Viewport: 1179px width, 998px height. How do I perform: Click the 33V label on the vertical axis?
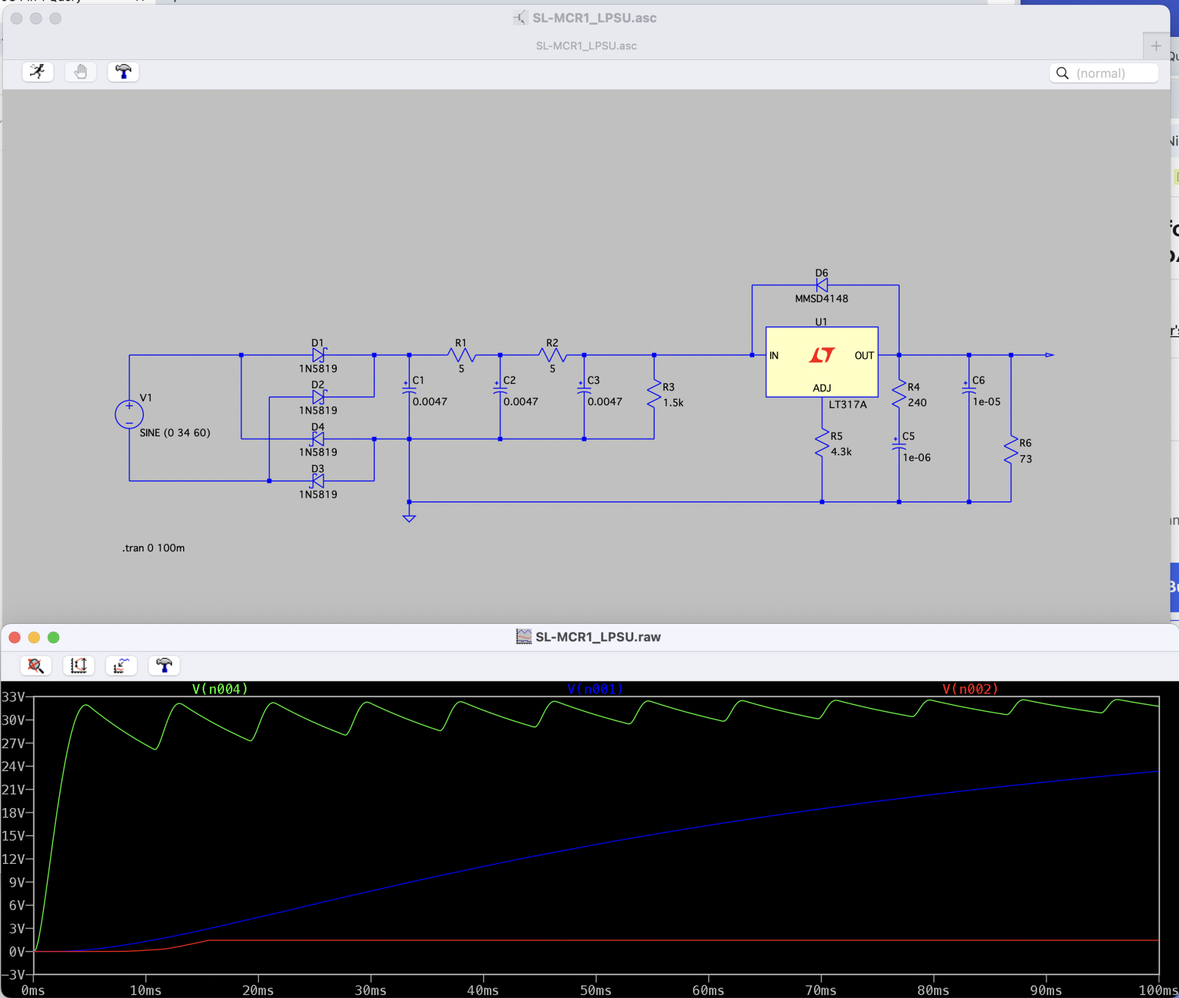(14, 698)
